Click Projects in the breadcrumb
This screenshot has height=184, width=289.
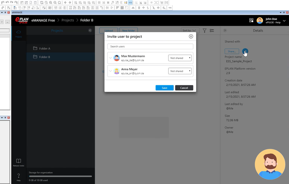pyautogui.click(x=67, y=20)
